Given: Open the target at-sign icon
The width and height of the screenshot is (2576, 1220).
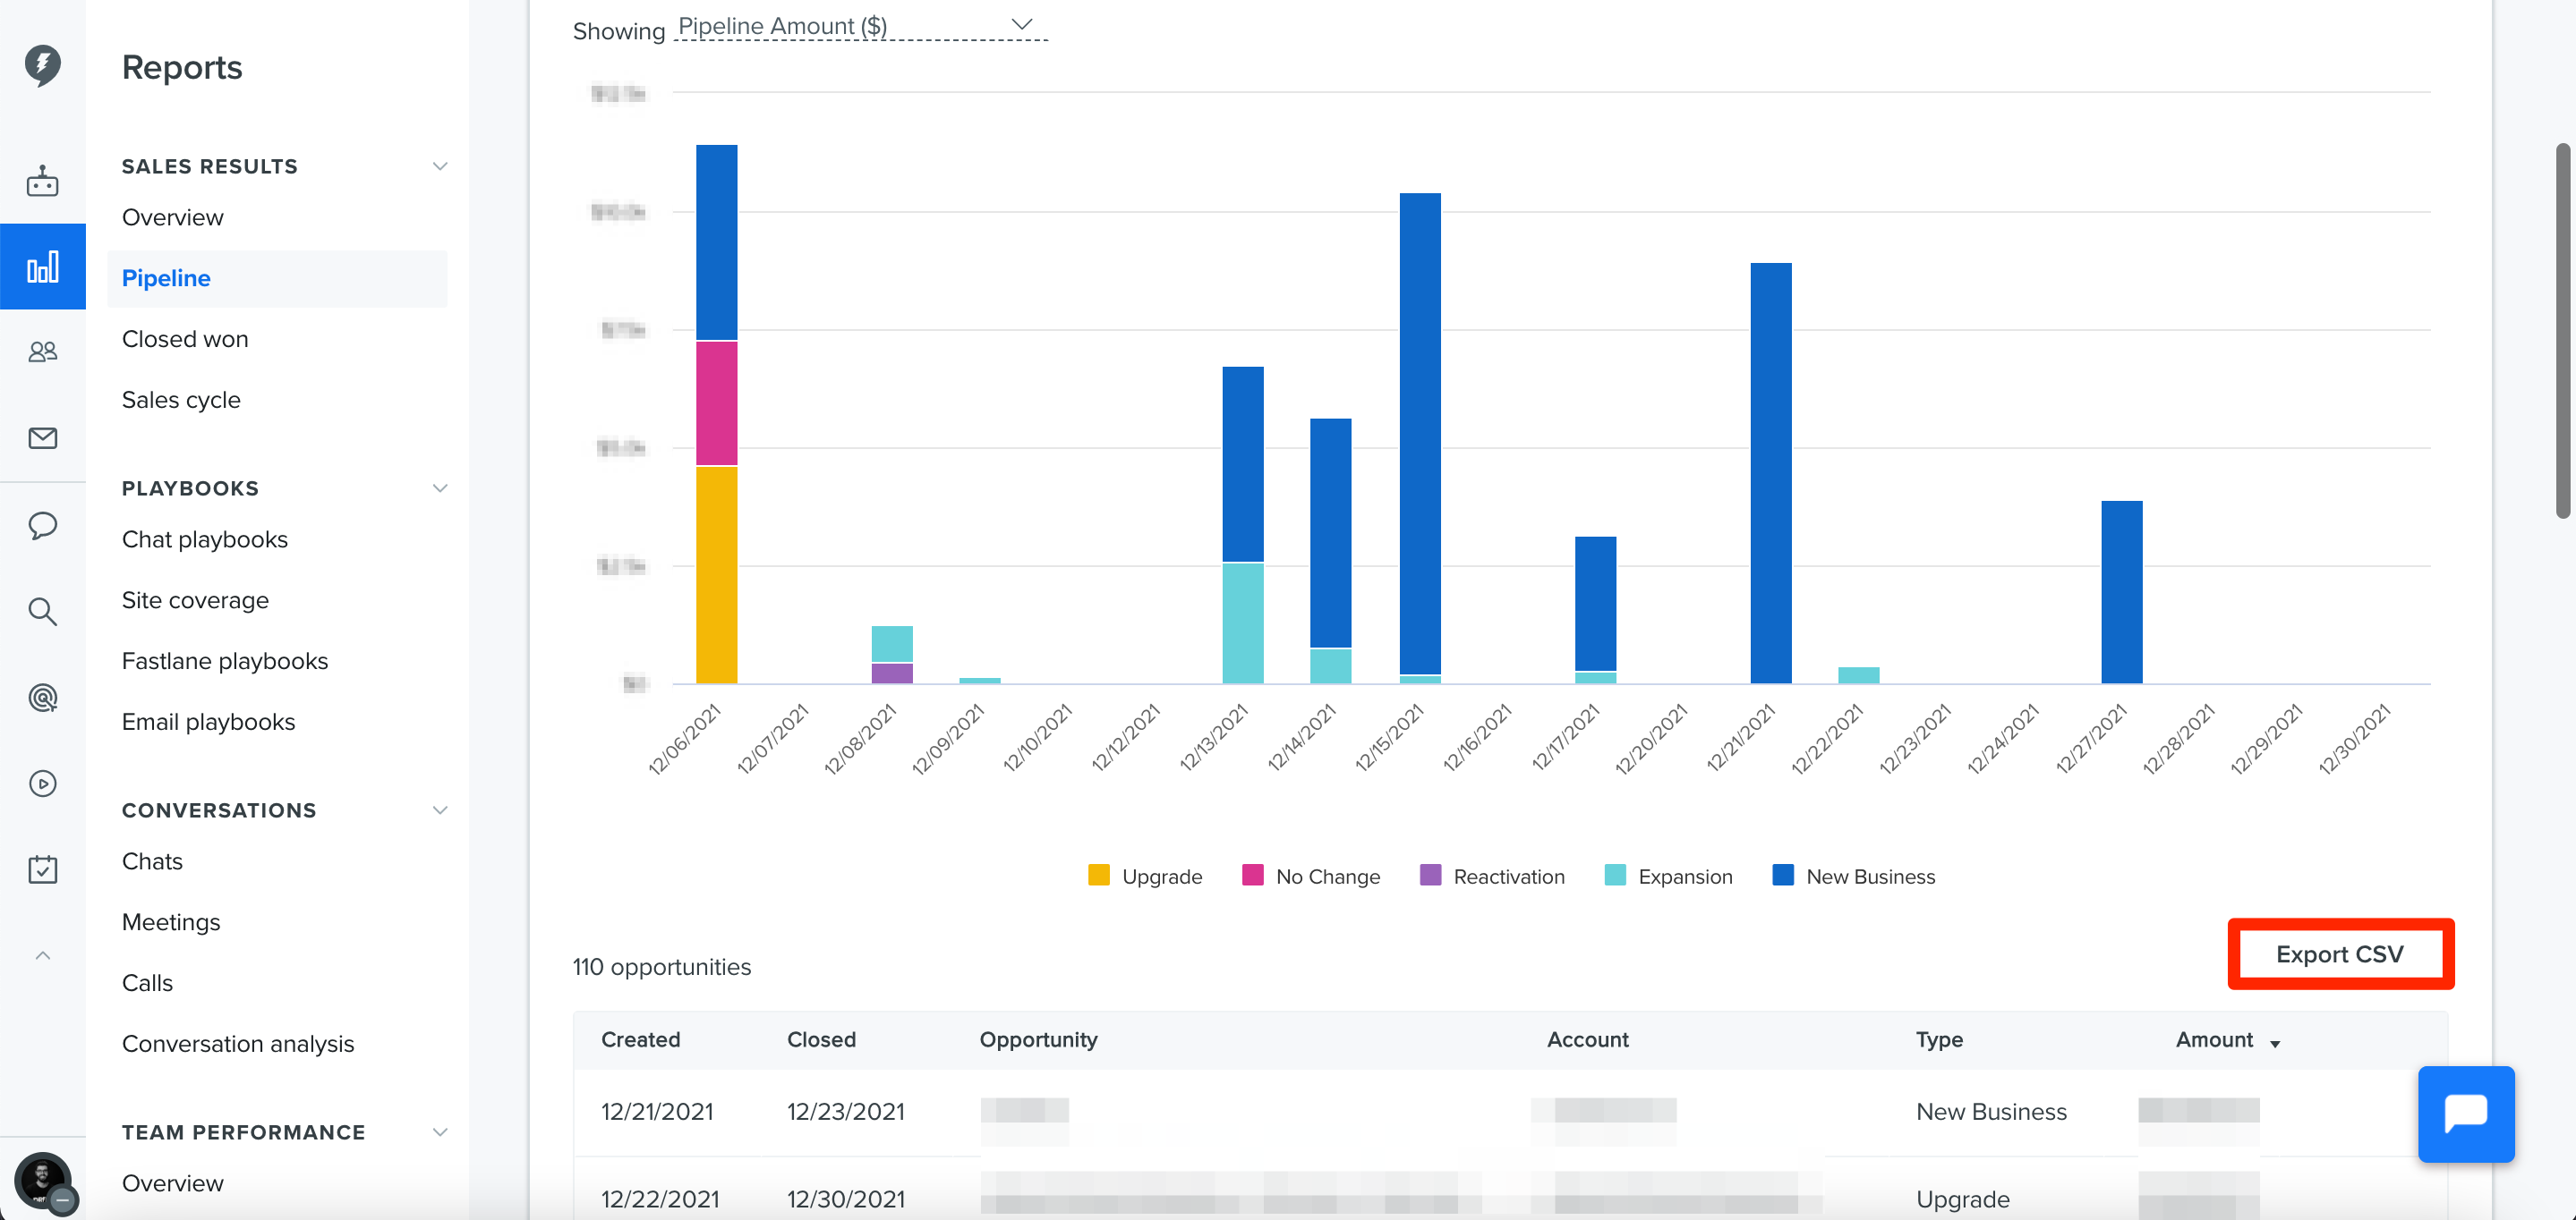Looking at the screenshot, I should point(42,698).
